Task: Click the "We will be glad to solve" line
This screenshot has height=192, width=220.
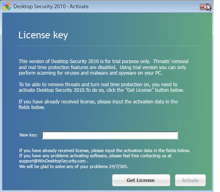Action: point(74,166)
